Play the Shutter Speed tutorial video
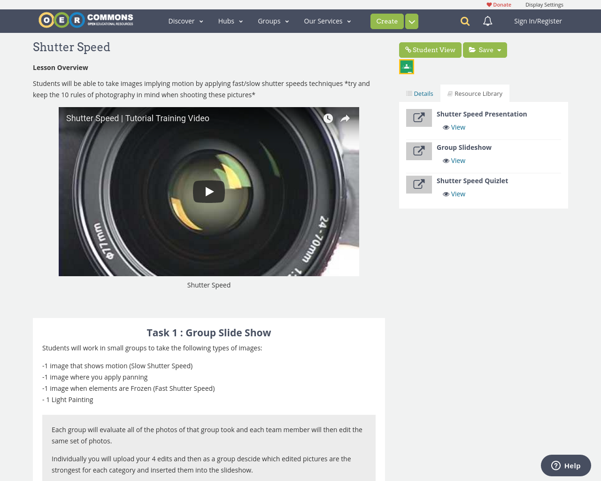Viewport: 601px width, 481px height. [209, 191]
